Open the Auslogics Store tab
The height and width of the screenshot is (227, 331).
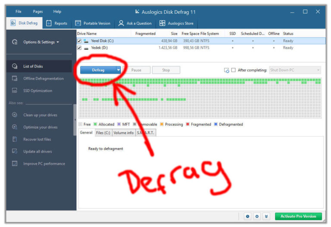[177, 23]
